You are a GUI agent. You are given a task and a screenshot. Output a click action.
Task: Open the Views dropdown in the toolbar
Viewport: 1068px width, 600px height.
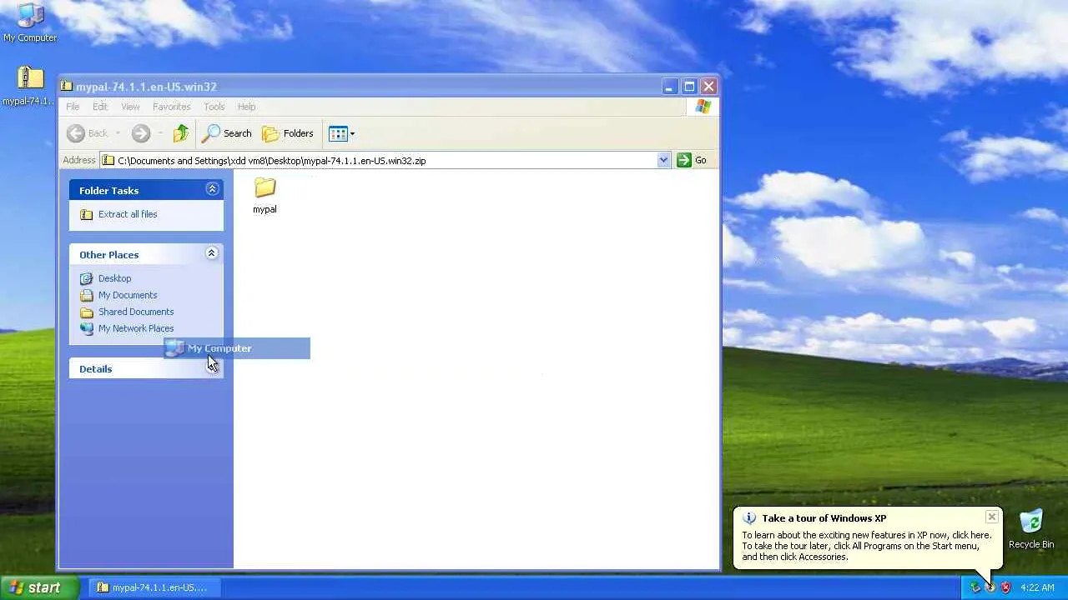pos(342,133)
